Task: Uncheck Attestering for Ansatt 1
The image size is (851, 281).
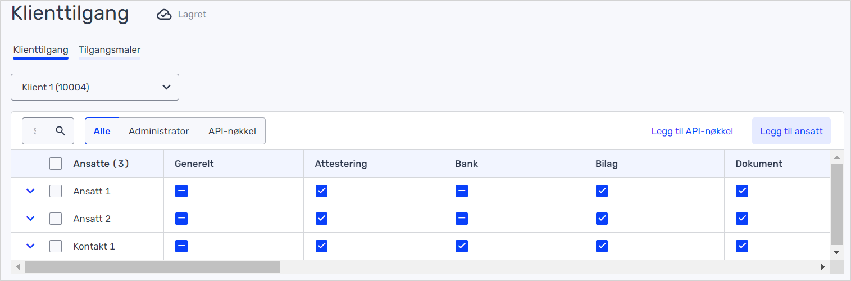Action: [x=321, y=191]
